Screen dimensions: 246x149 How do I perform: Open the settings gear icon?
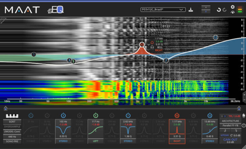tap(232, 7)
